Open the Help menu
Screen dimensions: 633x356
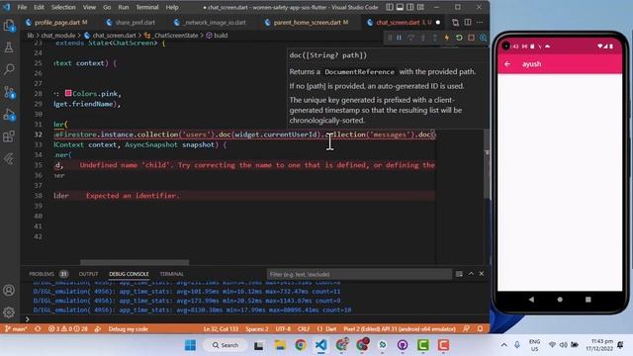click(x=172, y=7)
